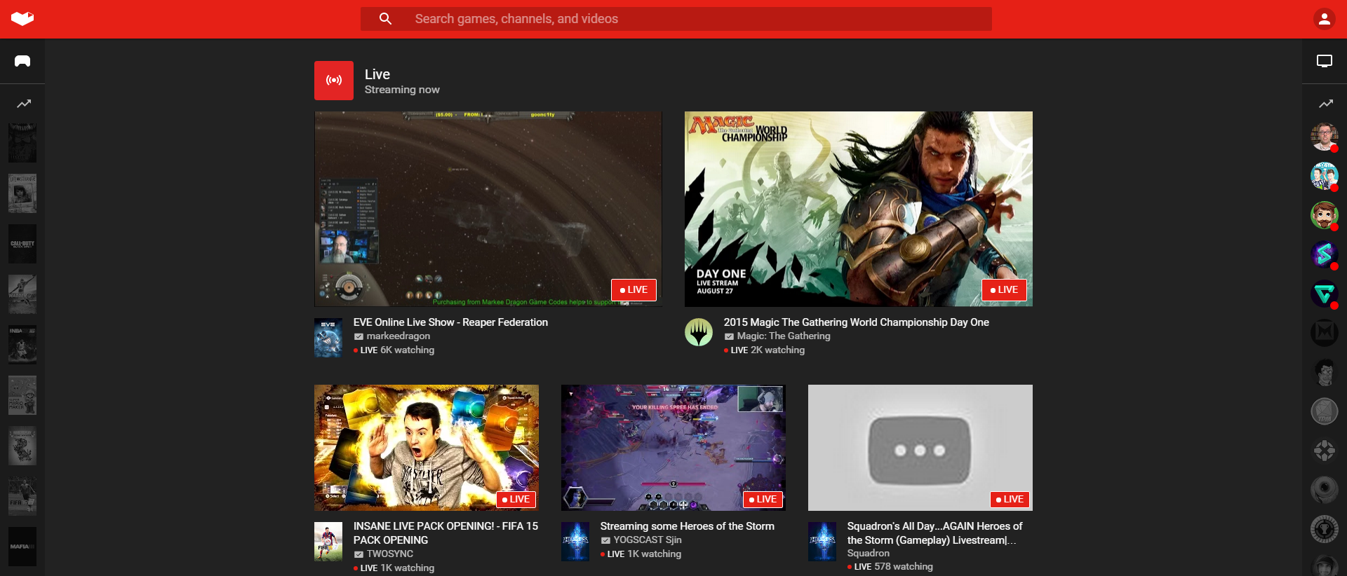The image size is (1347, 576).
Task: Open the Heroes of the Storm stream thumbnail
Action: (673, 448)
